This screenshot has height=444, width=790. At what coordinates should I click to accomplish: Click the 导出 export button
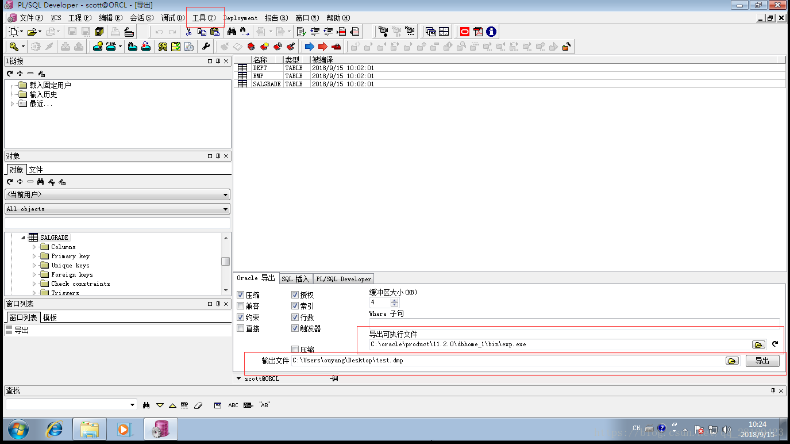tap(762, 361)
